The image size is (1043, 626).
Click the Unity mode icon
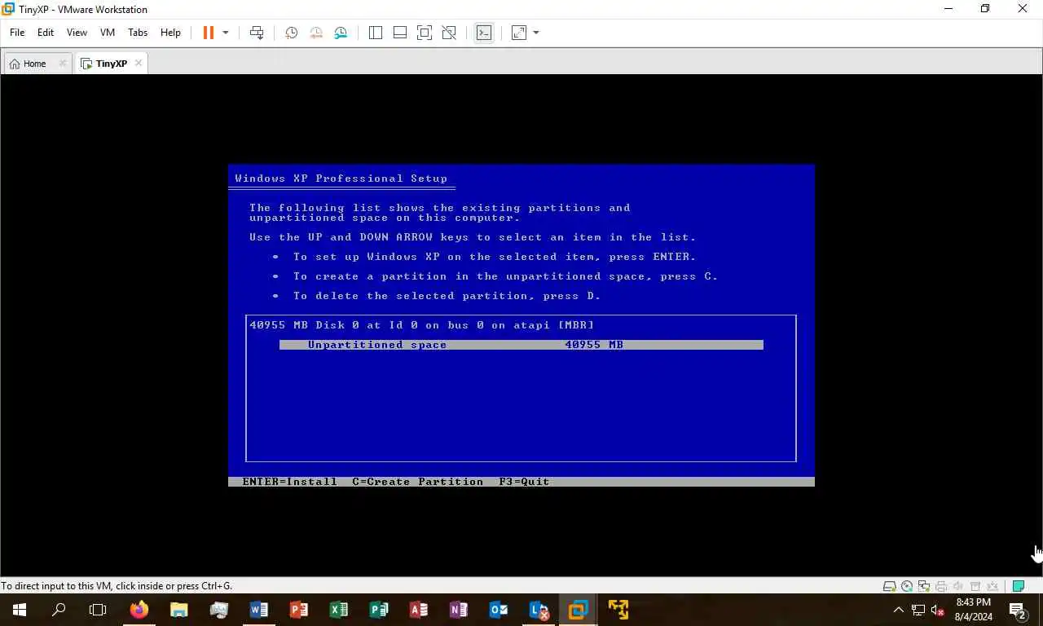click(449, 33)
